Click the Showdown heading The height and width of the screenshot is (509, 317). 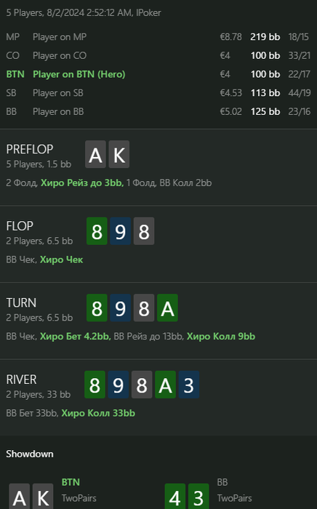pos(30,454)
